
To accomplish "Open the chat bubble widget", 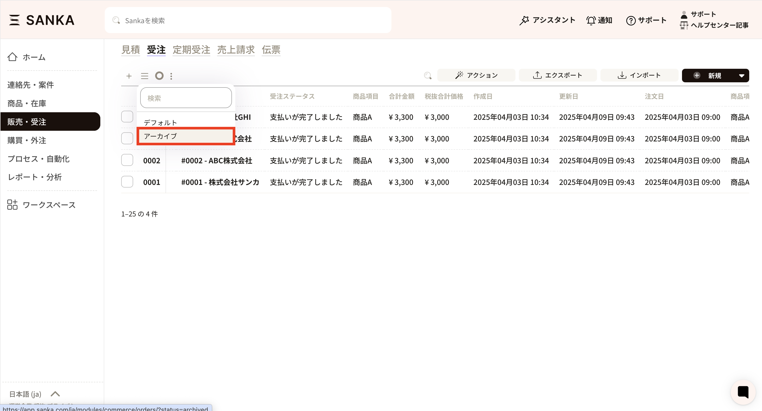I will pyautogui.click(x=743, y=392).
